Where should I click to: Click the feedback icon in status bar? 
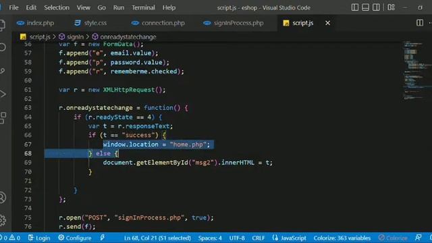(x=418, y=238)
